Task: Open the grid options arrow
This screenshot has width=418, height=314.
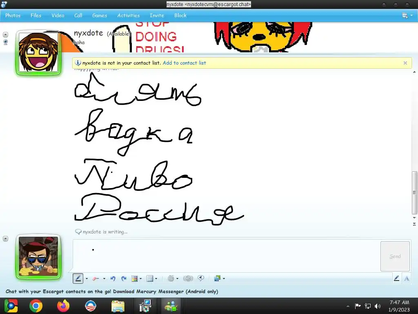Action: tap(156, 279)
